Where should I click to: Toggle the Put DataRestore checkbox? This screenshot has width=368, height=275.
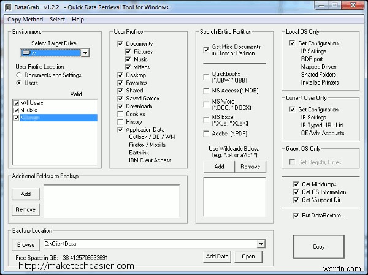point(296,215)
